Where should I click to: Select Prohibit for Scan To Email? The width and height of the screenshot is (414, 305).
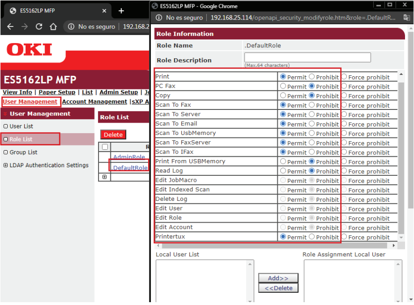pyautogui.click(x=312, y=124)
